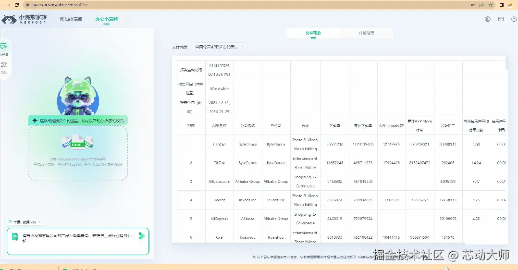Open the language globe icon
This screenshot has width=518, height=270.
(488, 19)
